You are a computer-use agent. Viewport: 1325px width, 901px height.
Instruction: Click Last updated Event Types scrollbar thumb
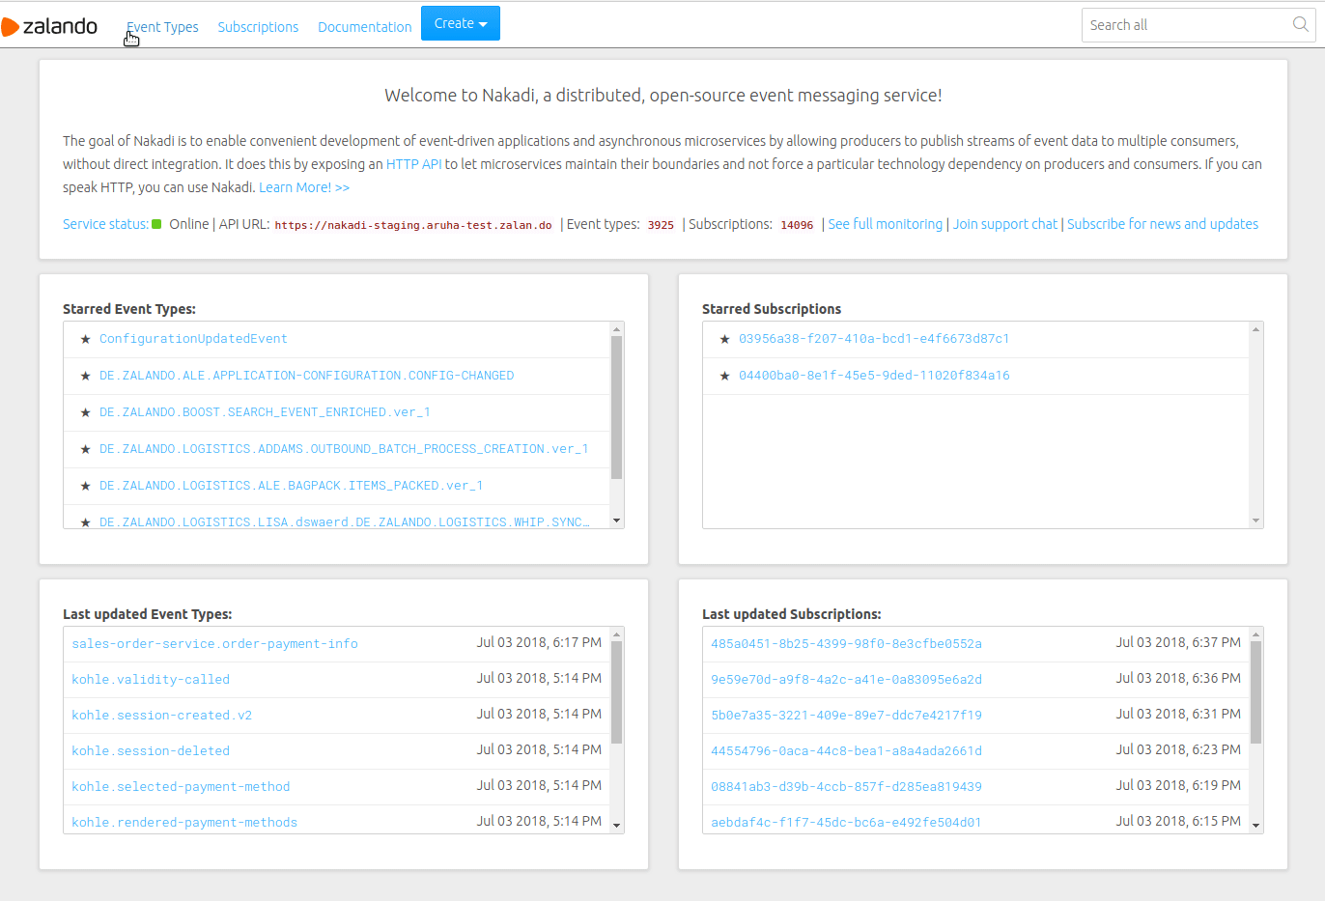[x=616, y=692]
